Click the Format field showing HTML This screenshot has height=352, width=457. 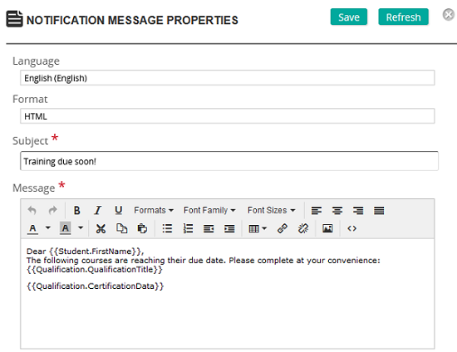(228, 116)
